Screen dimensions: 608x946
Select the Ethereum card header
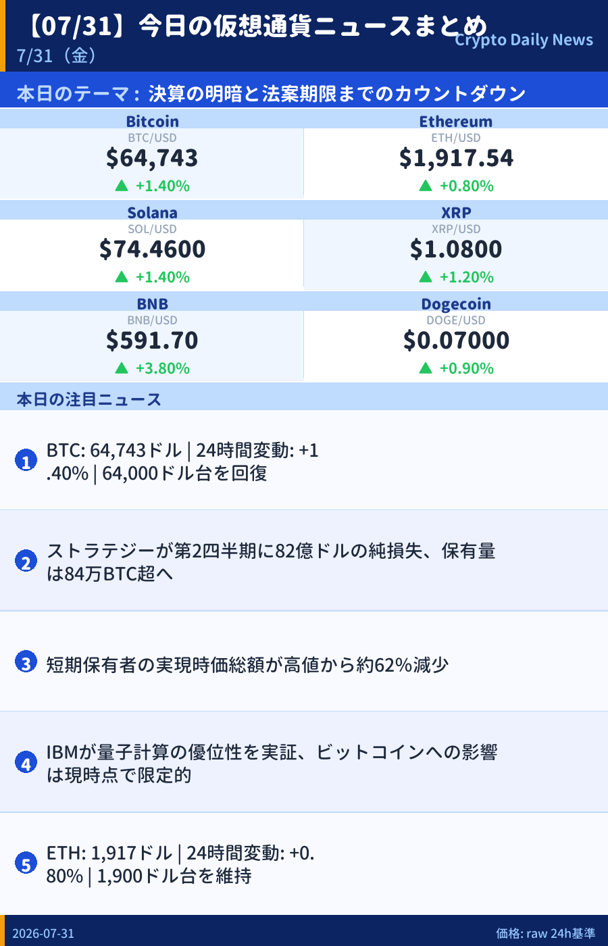pos(456,120)
